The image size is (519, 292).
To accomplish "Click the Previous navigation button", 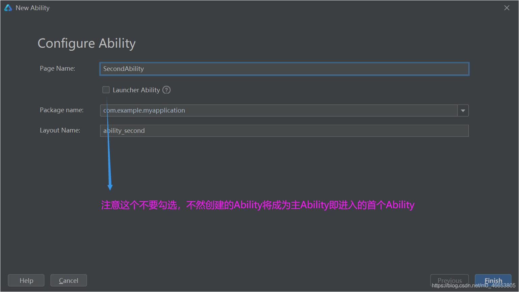I will pyautogui.click(x=450, y=280).
